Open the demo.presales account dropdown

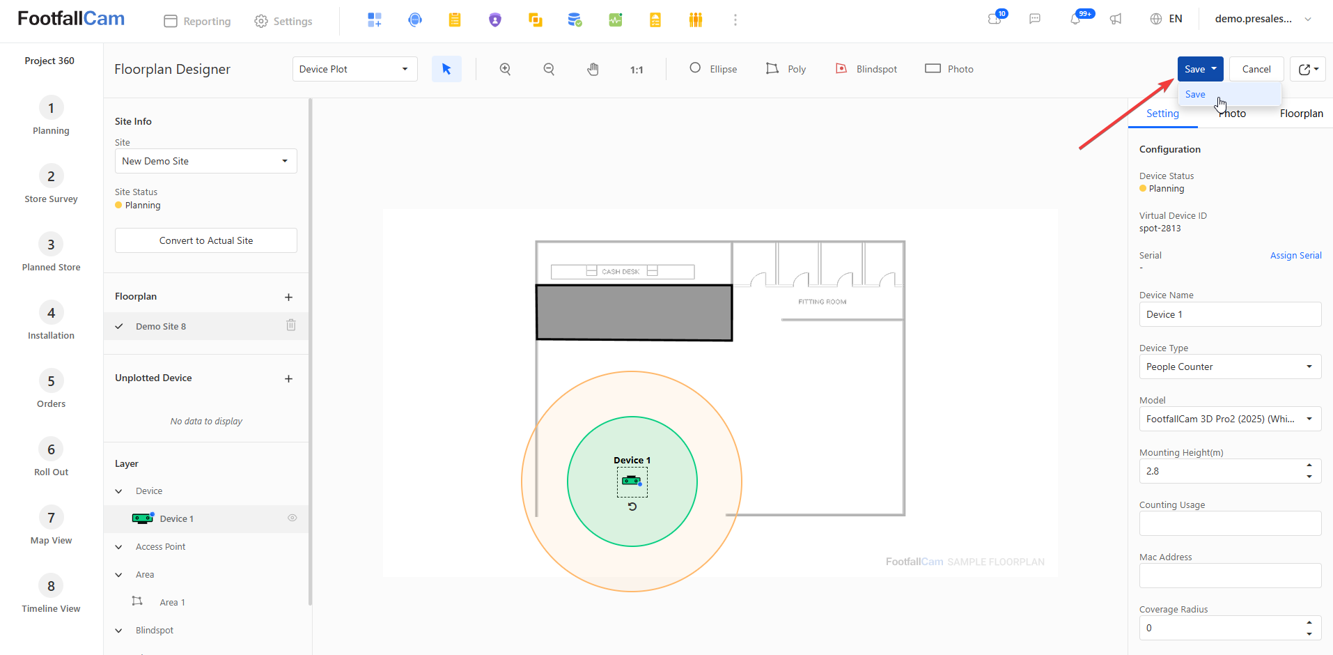click(x=1263, y=19)
